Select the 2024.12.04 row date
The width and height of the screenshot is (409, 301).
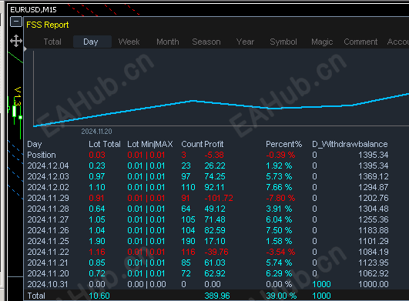tap(48, 166)
